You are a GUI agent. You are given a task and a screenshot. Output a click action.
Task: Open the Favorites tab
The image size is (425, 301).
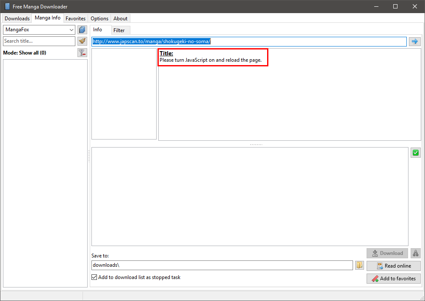click(x=75, y=19)
